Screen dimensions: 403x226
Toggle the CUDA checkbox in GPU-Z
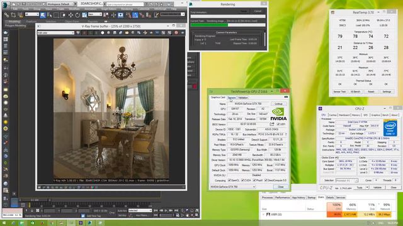[242, 180]
